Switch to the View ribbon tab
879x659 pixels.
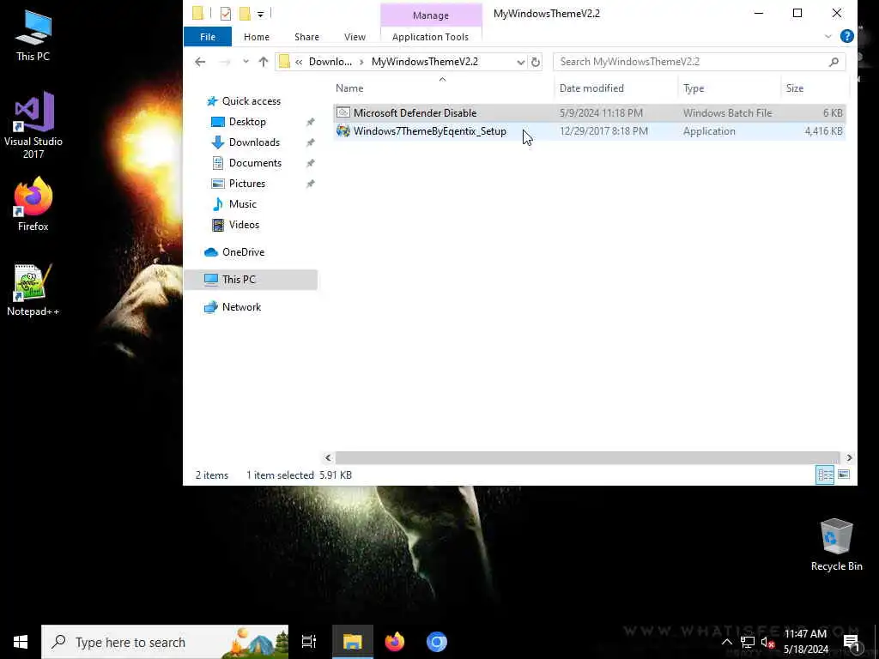355,37
